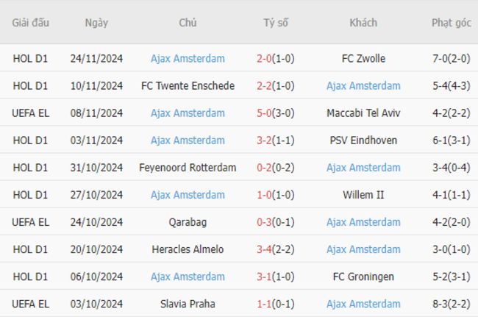Open Maccabi Tel Aviv team link
The image size is (478, 317).
coord(363,113)
